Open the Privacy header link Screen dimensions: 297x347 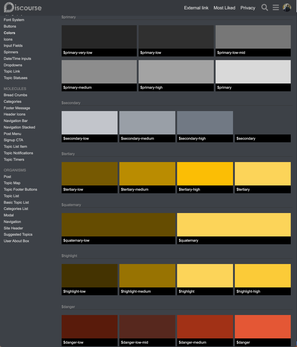click(248, 8)
